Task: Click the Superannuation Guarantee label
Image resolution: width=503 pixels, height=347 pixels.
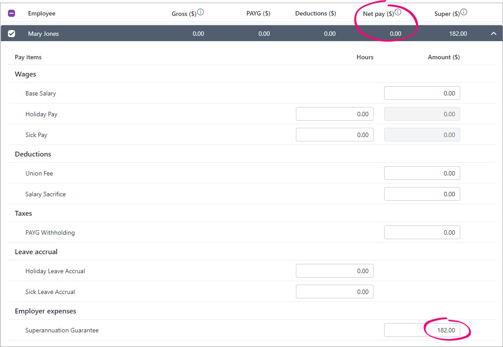Action: pos(62,330)
